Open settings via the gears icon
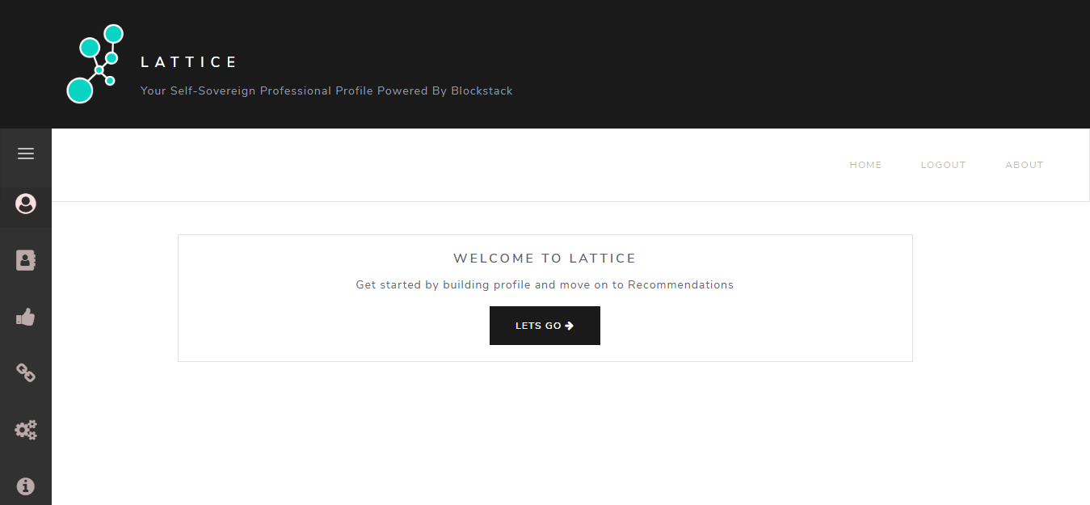This screenshot has height=505, width=1090. pos(25,429)
